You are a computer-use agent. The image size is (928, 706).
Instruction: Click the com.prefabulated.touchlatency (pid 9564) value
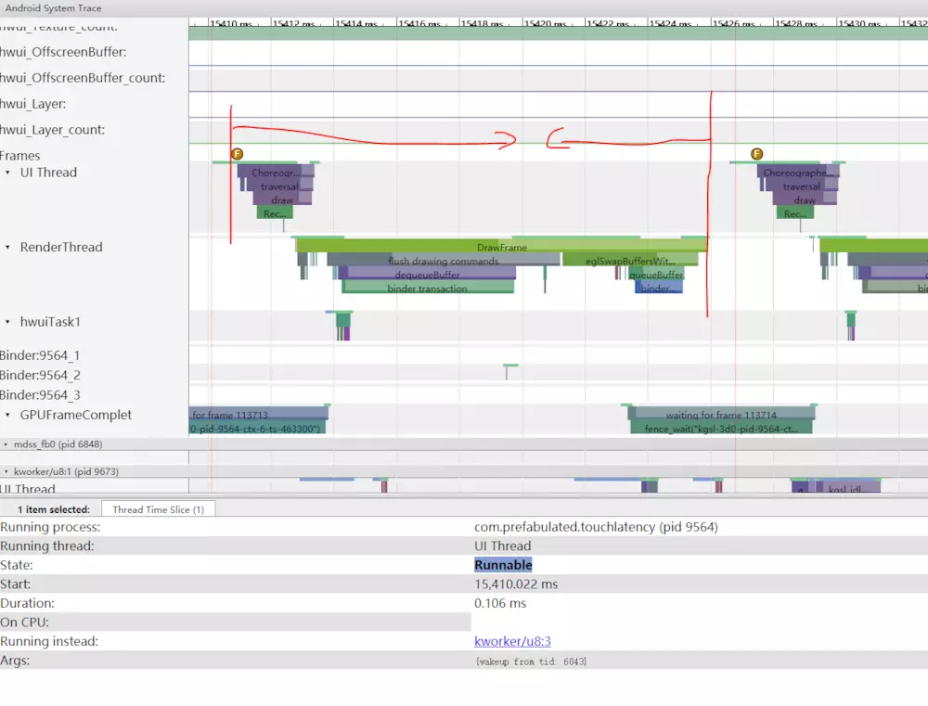596,527
